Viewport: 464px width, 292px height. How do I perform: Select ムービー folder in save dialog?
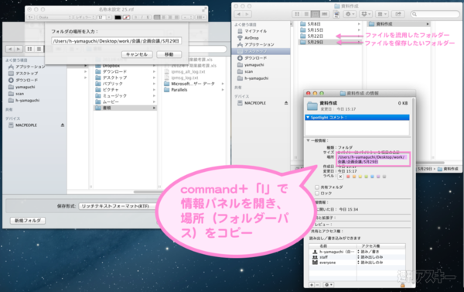tap(125, 101)
